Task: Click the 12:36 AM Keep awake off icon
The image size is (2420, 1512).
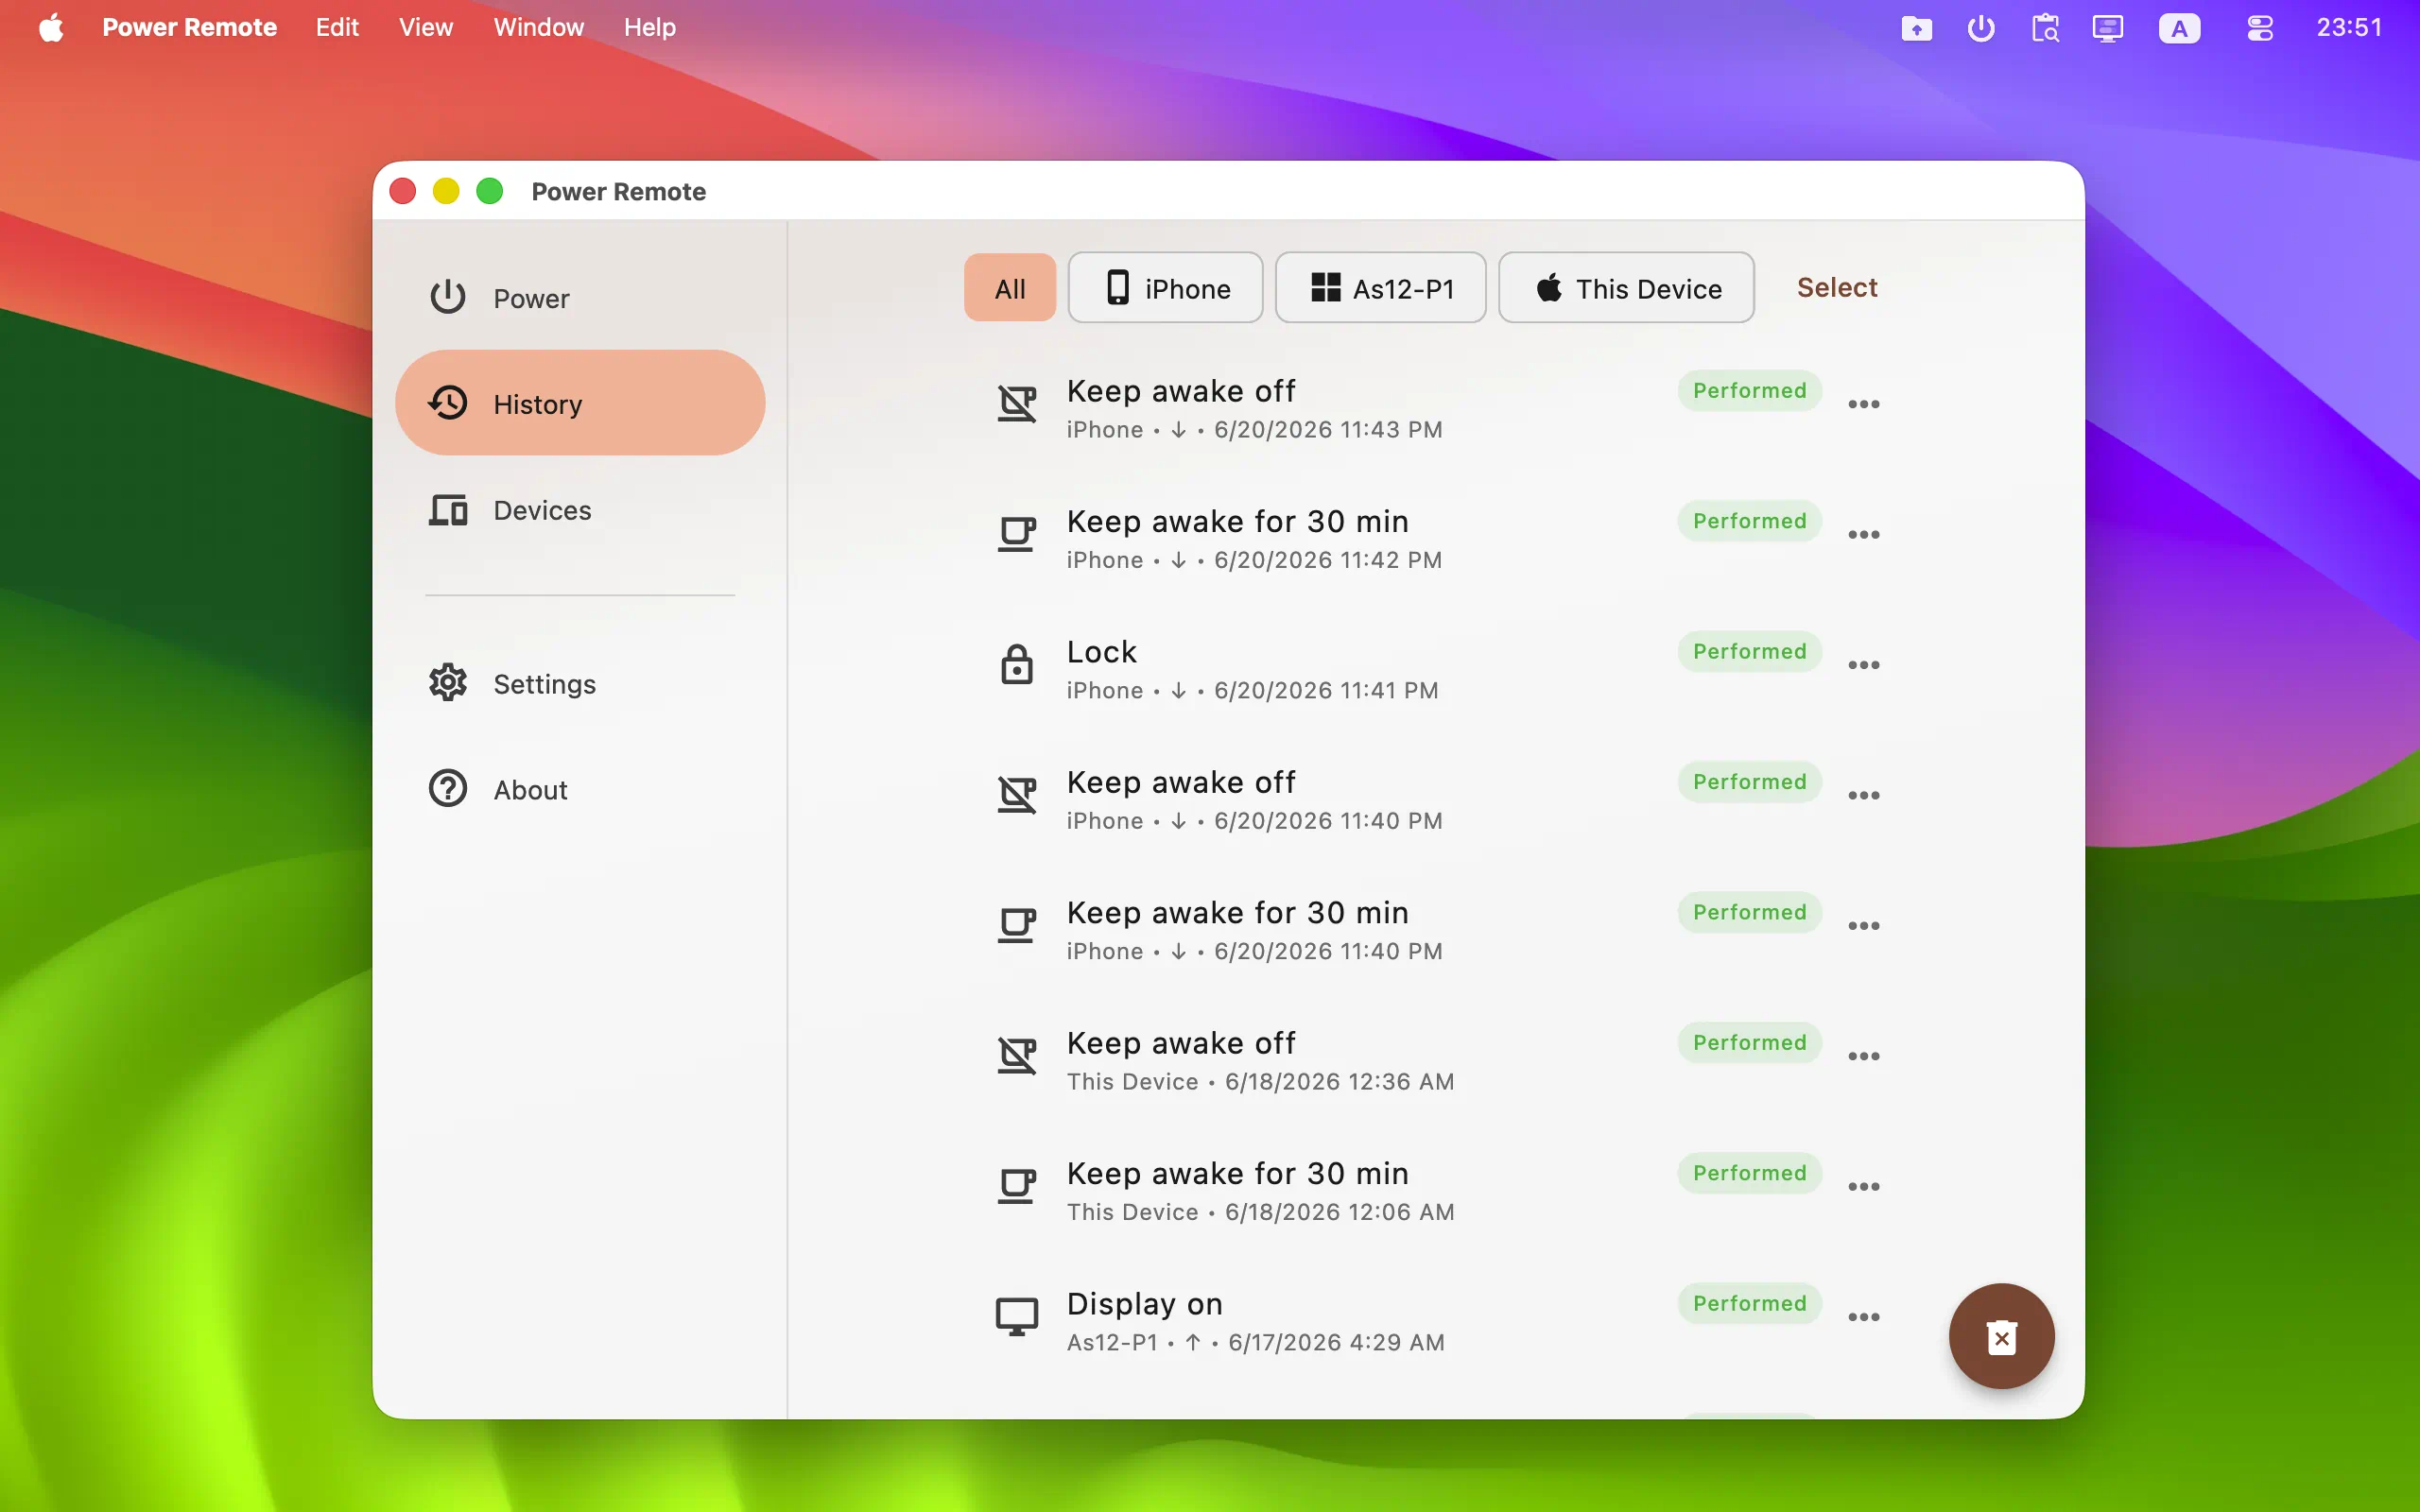Action: [1016, 1056]
